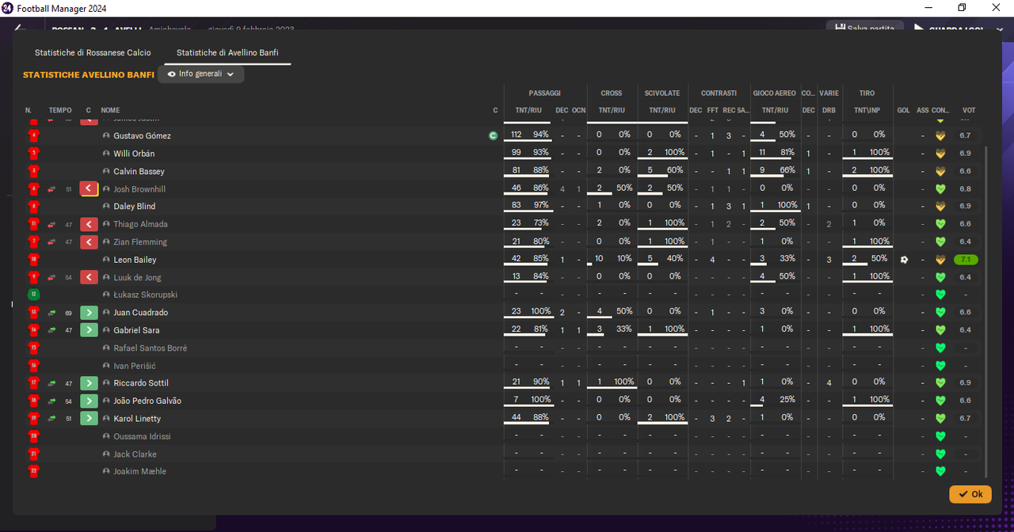Viewport: 1014px width, 532px height.
Task: Sort by TNT\INP under TIRO header
Action: [x=868, y=110]
